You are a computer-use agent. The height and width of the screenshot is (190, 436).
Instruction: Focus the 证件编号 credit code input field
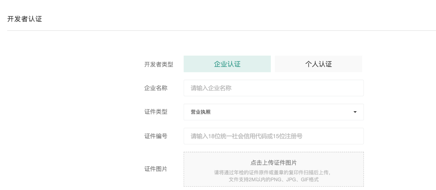click(273, 136)
